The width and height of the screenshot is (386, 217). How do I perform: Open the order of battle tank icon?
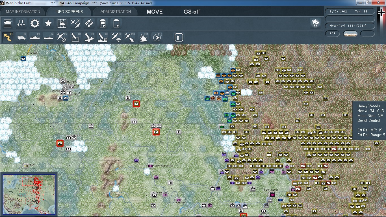click(8, 23)
